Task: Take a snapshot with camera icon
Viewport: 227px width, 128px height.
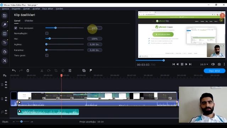Action: [219, 64]
